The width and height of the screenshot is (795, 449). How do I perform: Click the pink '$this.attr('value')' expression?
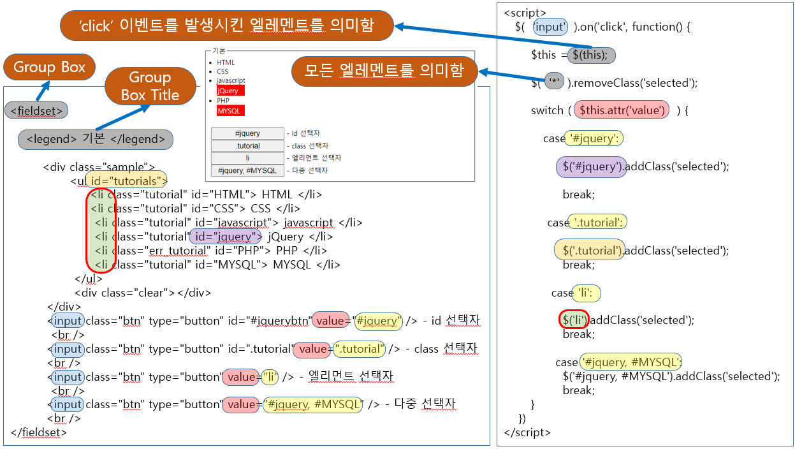(x=622, y=110)
